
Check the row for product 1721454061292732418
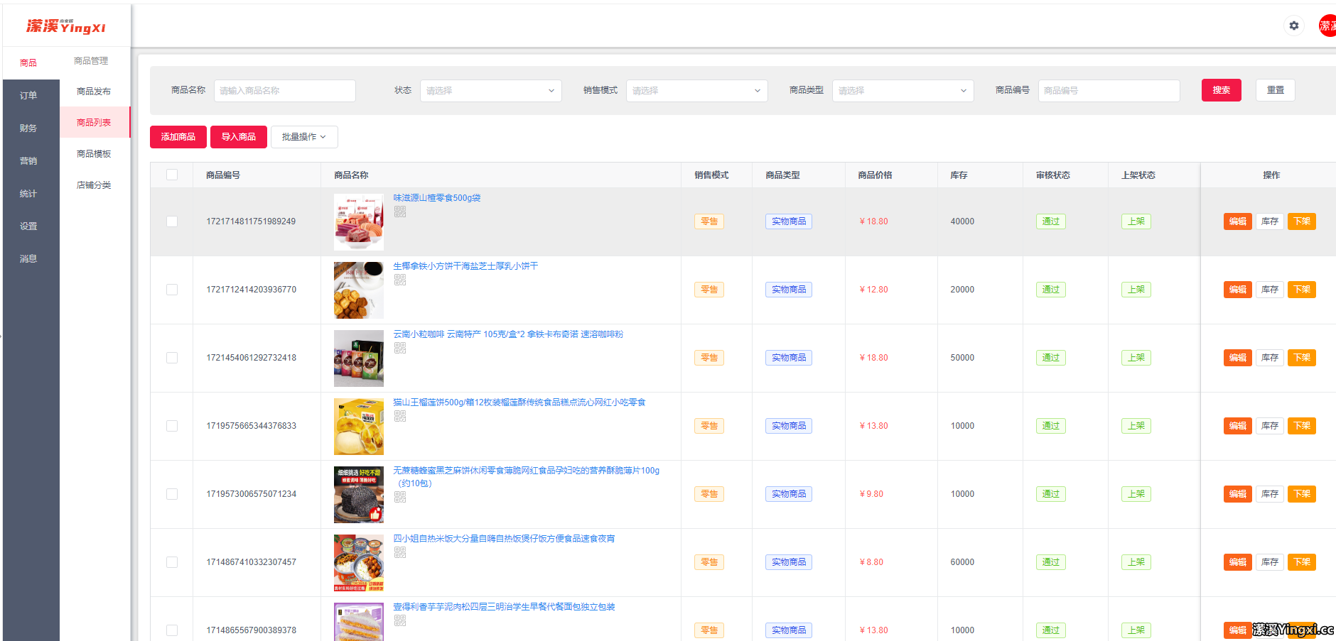tap(171, 358)
